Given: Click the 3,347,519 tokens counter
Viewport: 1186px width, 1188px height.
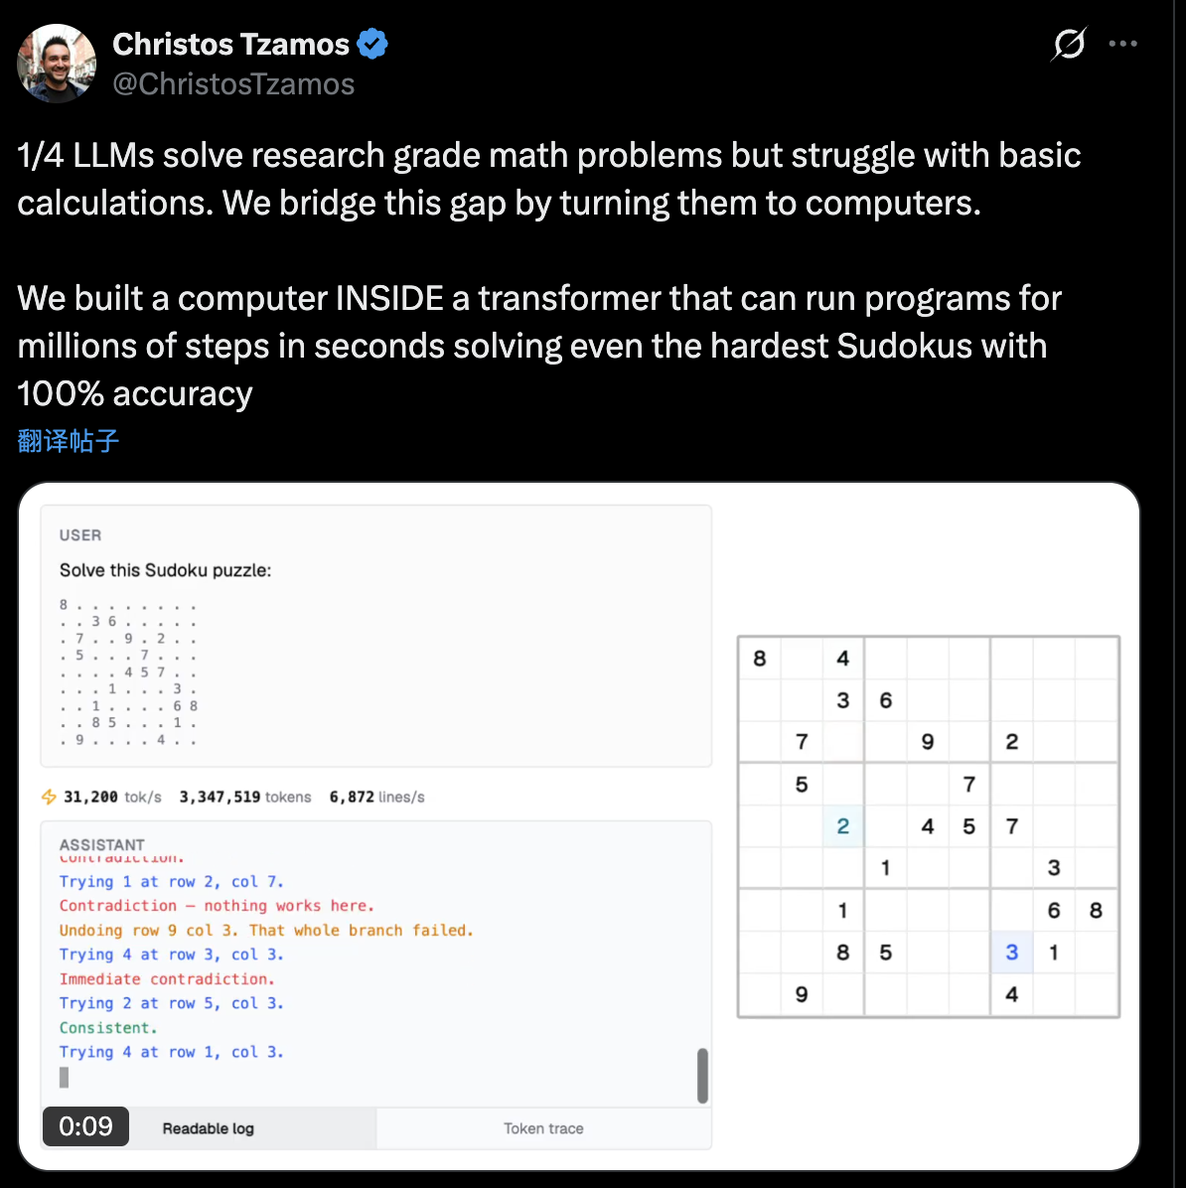Looking at the screenshot, I should tap(244, 797).
